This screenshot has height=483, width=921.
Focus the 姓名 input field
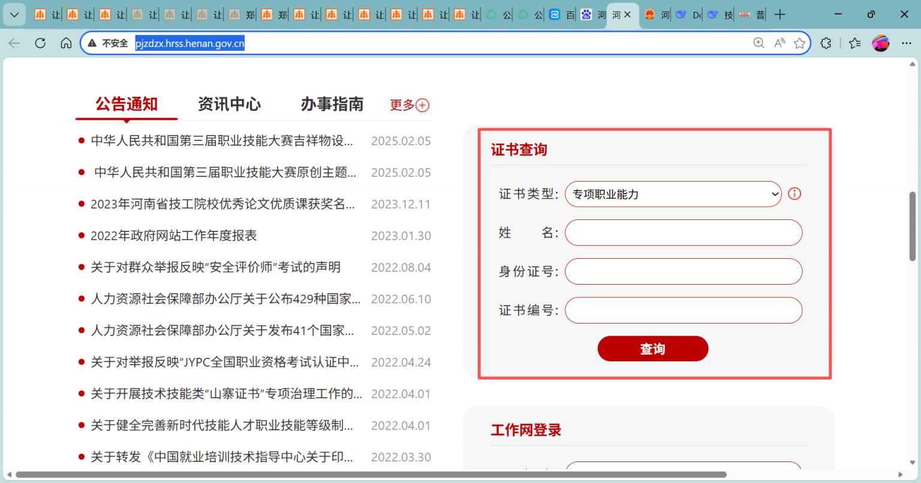point(684,233)
